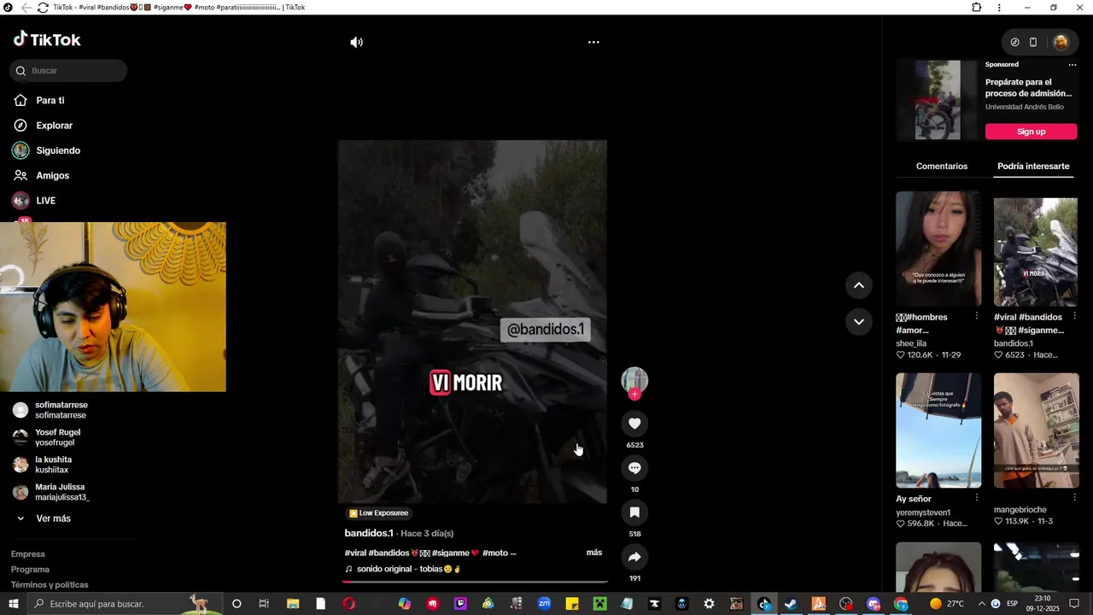Open the sponsored ad thumbnail
Viewport: 1093px width, 615px height.
[x=938, y=100]
